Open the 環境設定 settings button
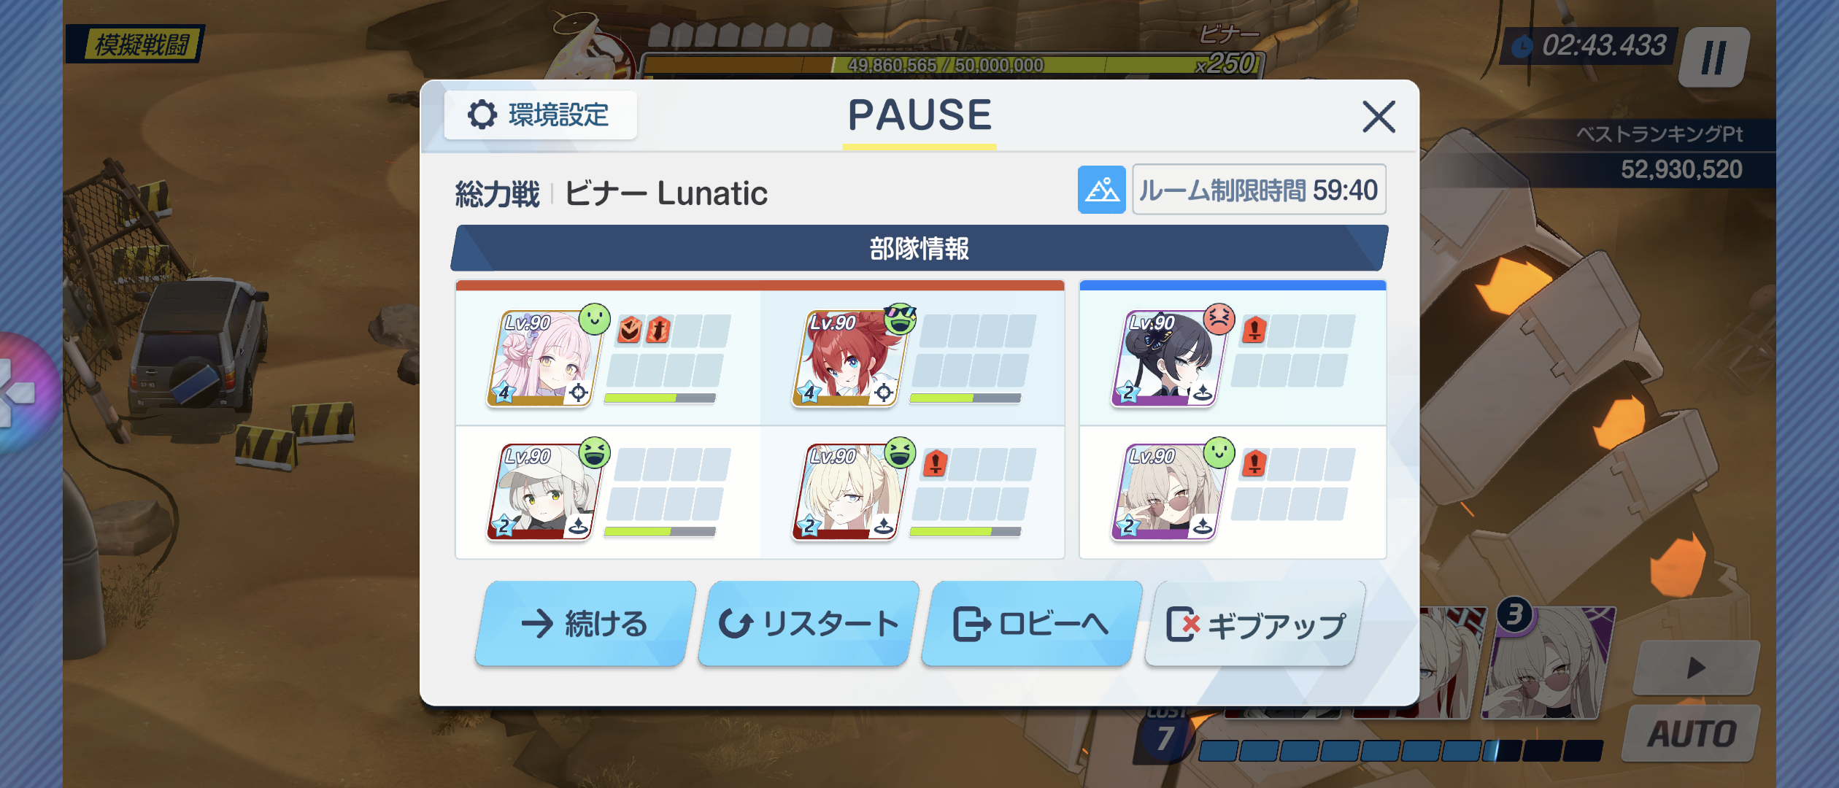Image resolution: width=1839 pixels, height=788 pixels. click(540, 115)
